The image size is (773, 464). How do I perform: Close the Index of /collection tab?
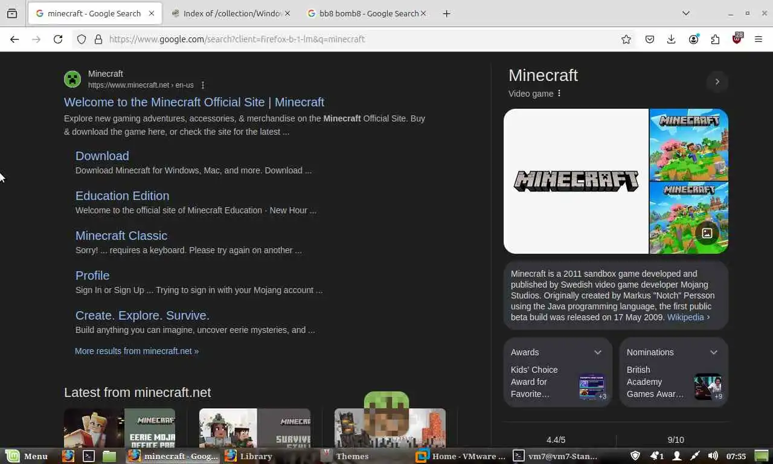[287, 13]
